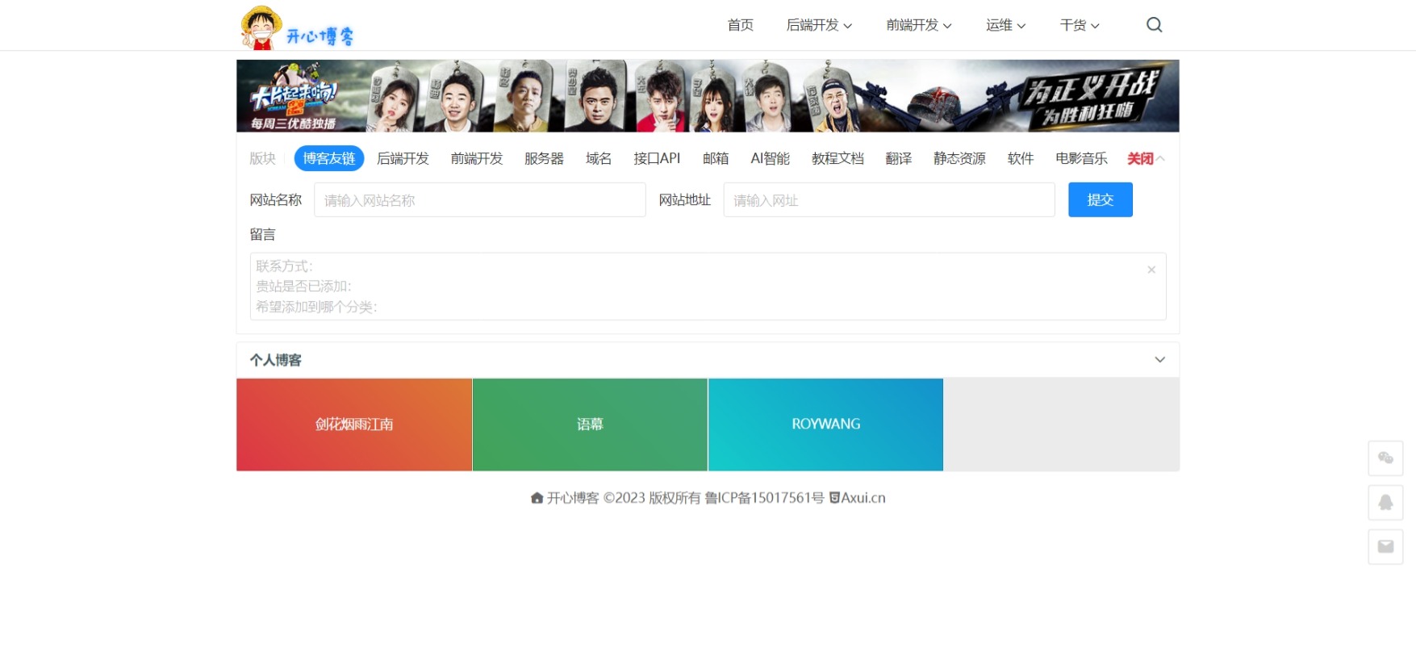
Task: Expand the 后端开发 navigation dropdown
Action: pyautogui.click(x=819, y=25)
